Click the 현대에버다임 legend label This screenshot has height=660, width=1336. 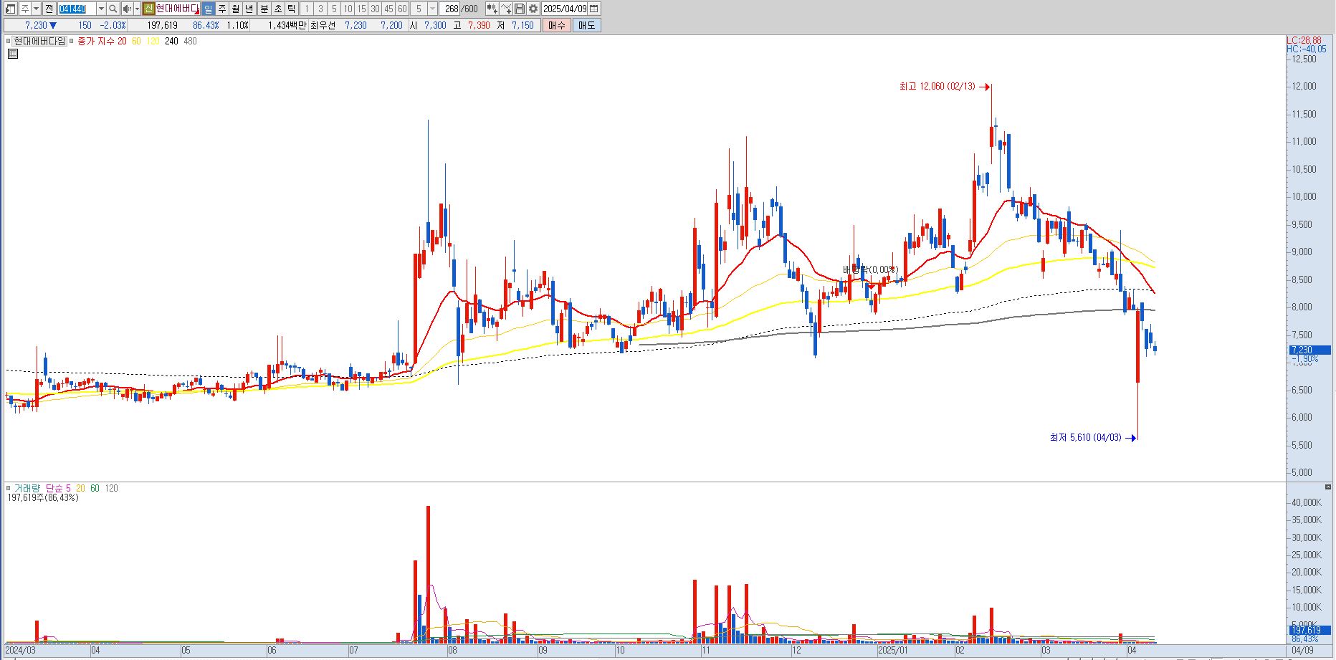pos(39,42)
